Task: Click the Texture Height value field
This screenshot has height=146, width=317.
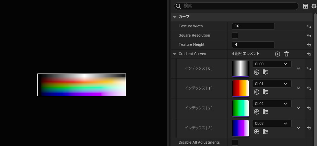Action: click(x=253, y=45)
